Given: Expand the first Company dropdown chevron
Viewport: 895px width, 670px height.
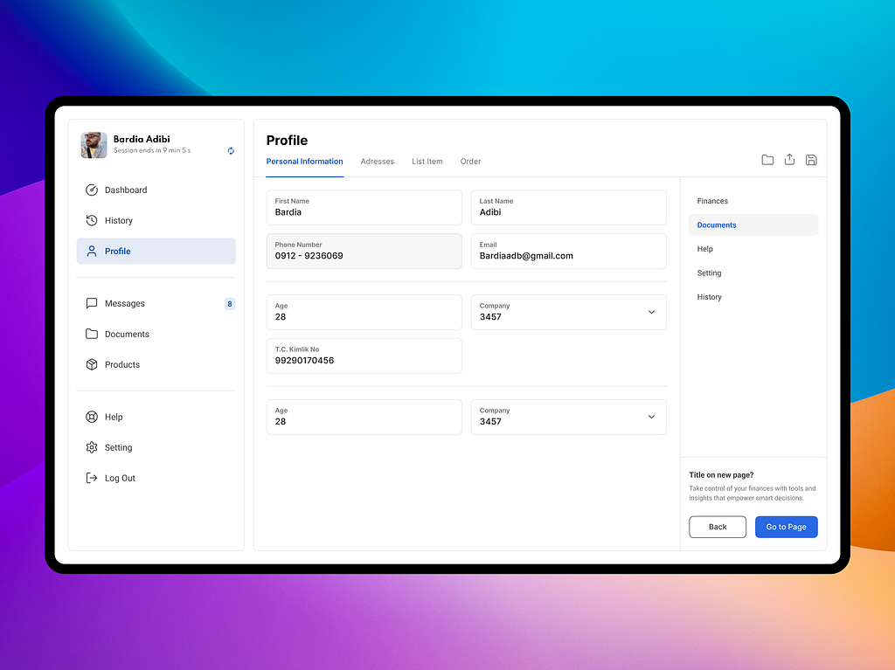Looking at the screenshot, I should click(x=651, y=312).
